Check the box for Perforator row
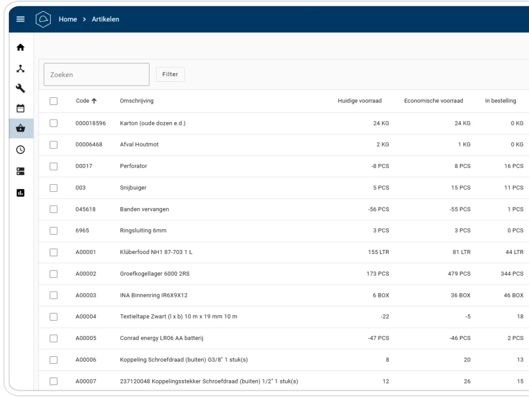This screenshot has width=529, height=397. [x=54, y=166]
